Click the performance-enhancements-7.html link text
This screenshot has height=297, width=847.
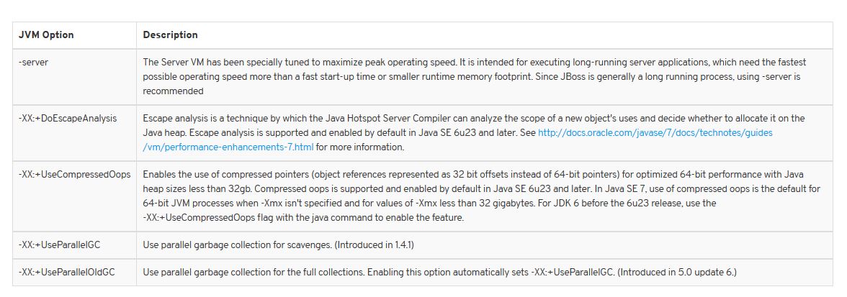[228, 147]
